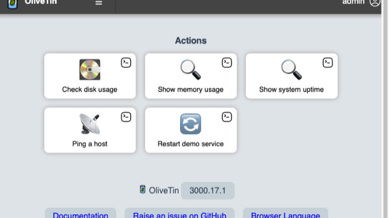
Task: Click the Browser Language link
Action: [285, 215]
